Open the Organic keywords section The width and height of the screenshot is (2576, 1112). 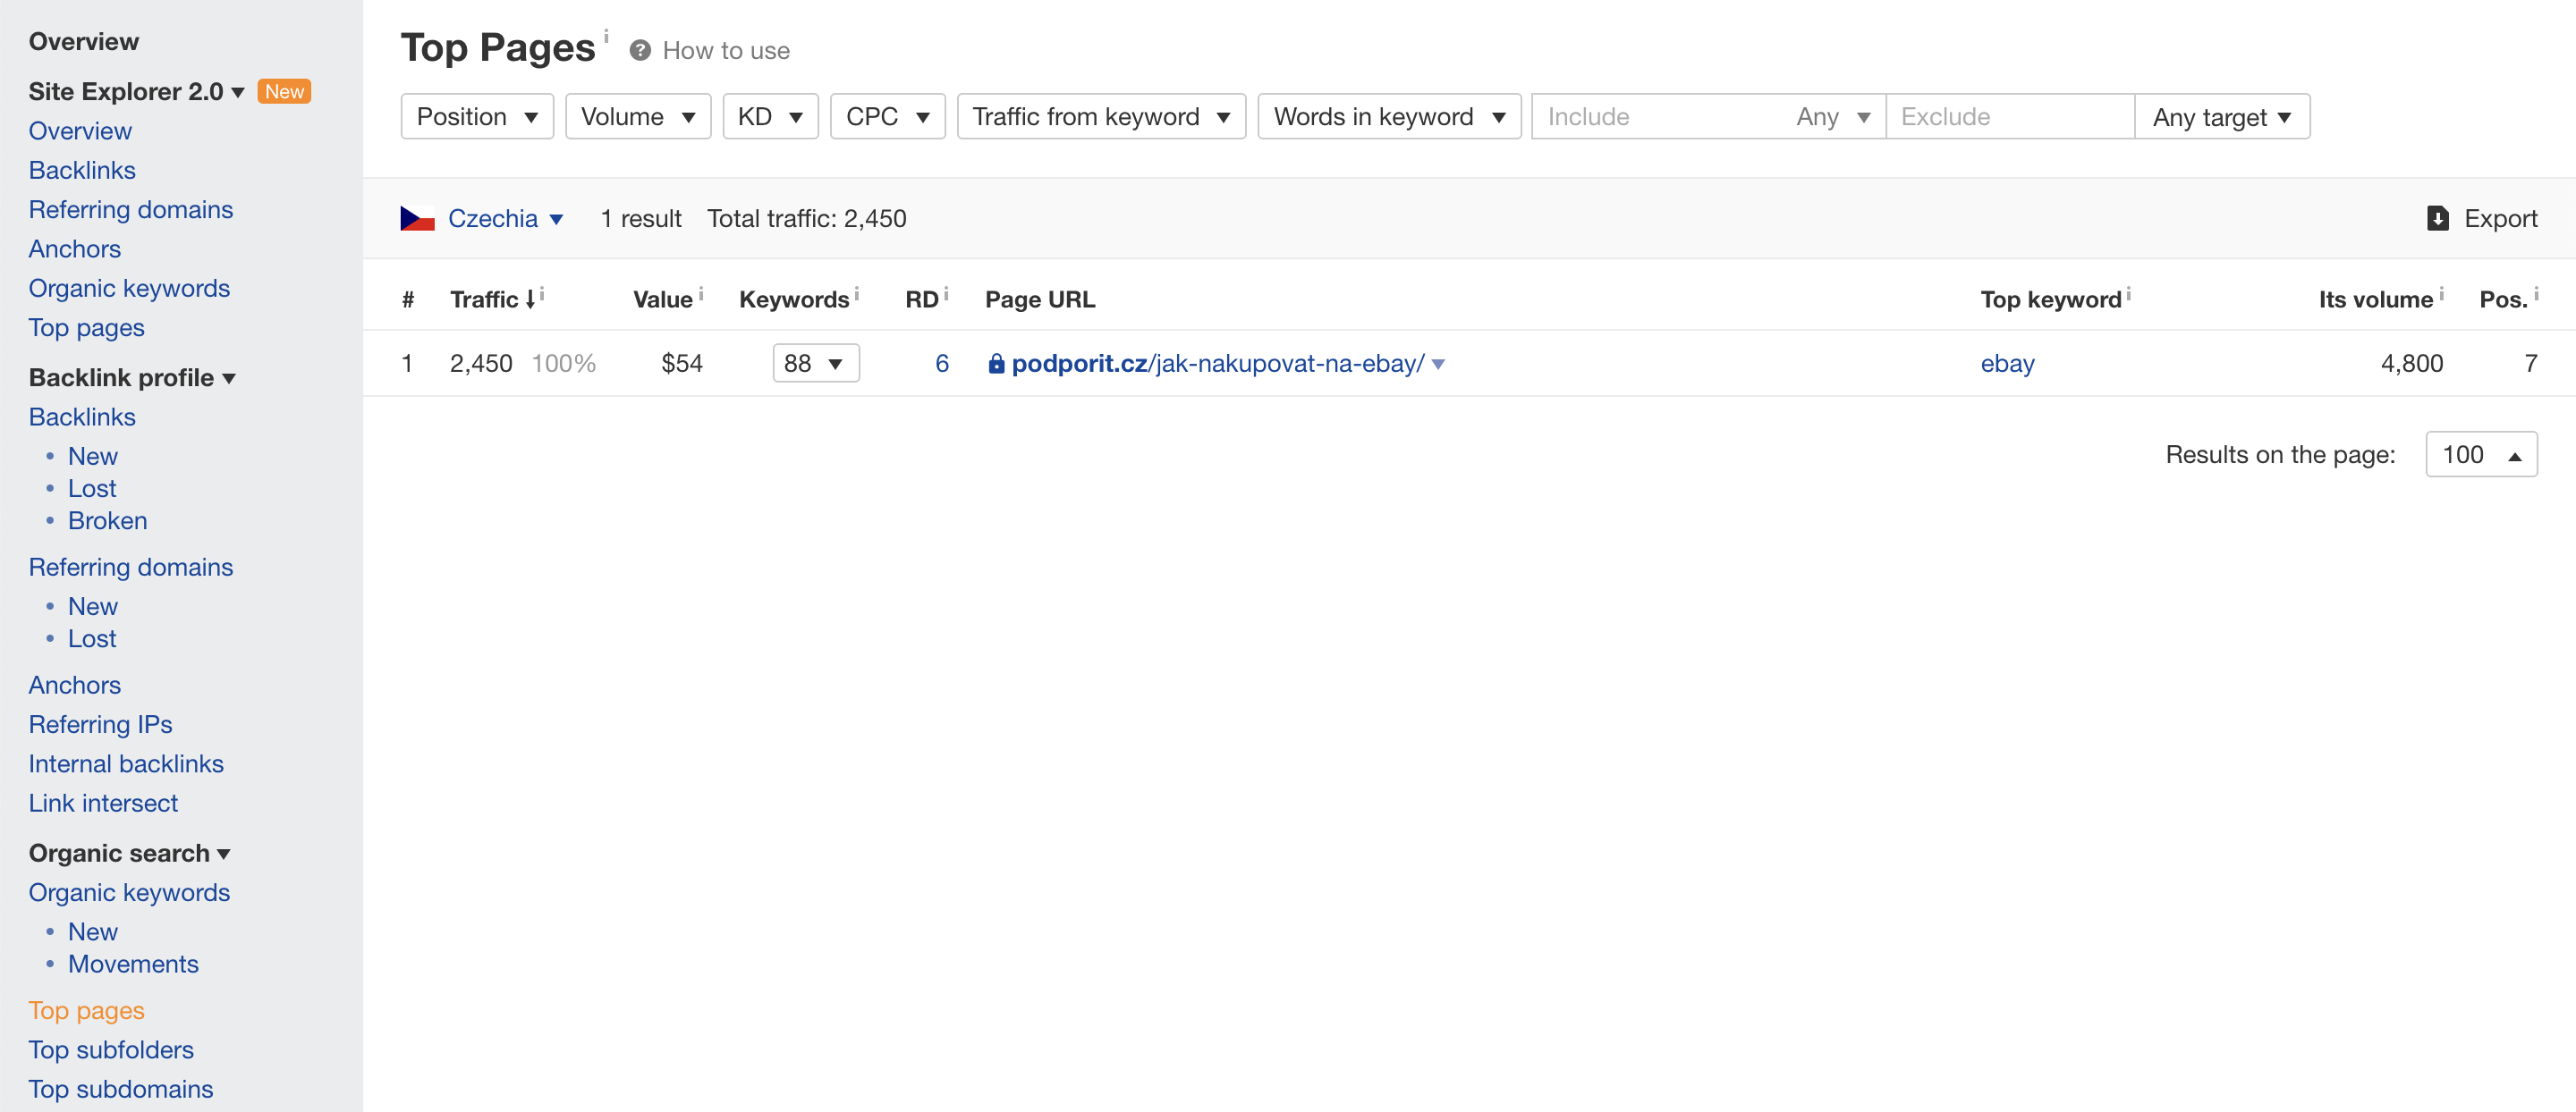[128, 890]
